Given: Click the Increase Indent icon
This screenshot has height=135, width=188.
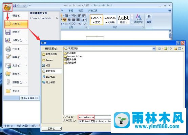Looking at the screenshot, I should pos(84,16).
